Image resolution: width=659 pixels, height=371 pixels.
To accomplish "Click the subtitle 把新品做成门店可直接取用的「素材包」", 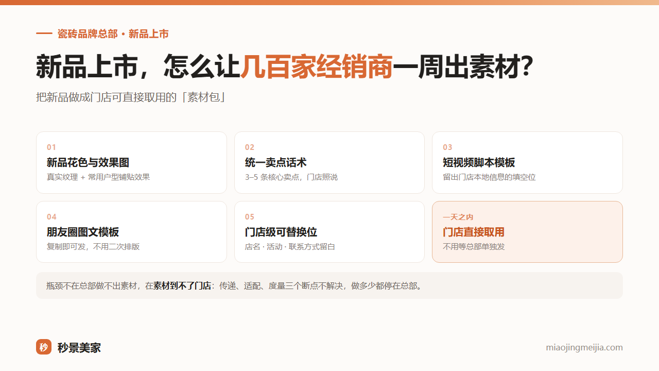I will pos(131,97).
